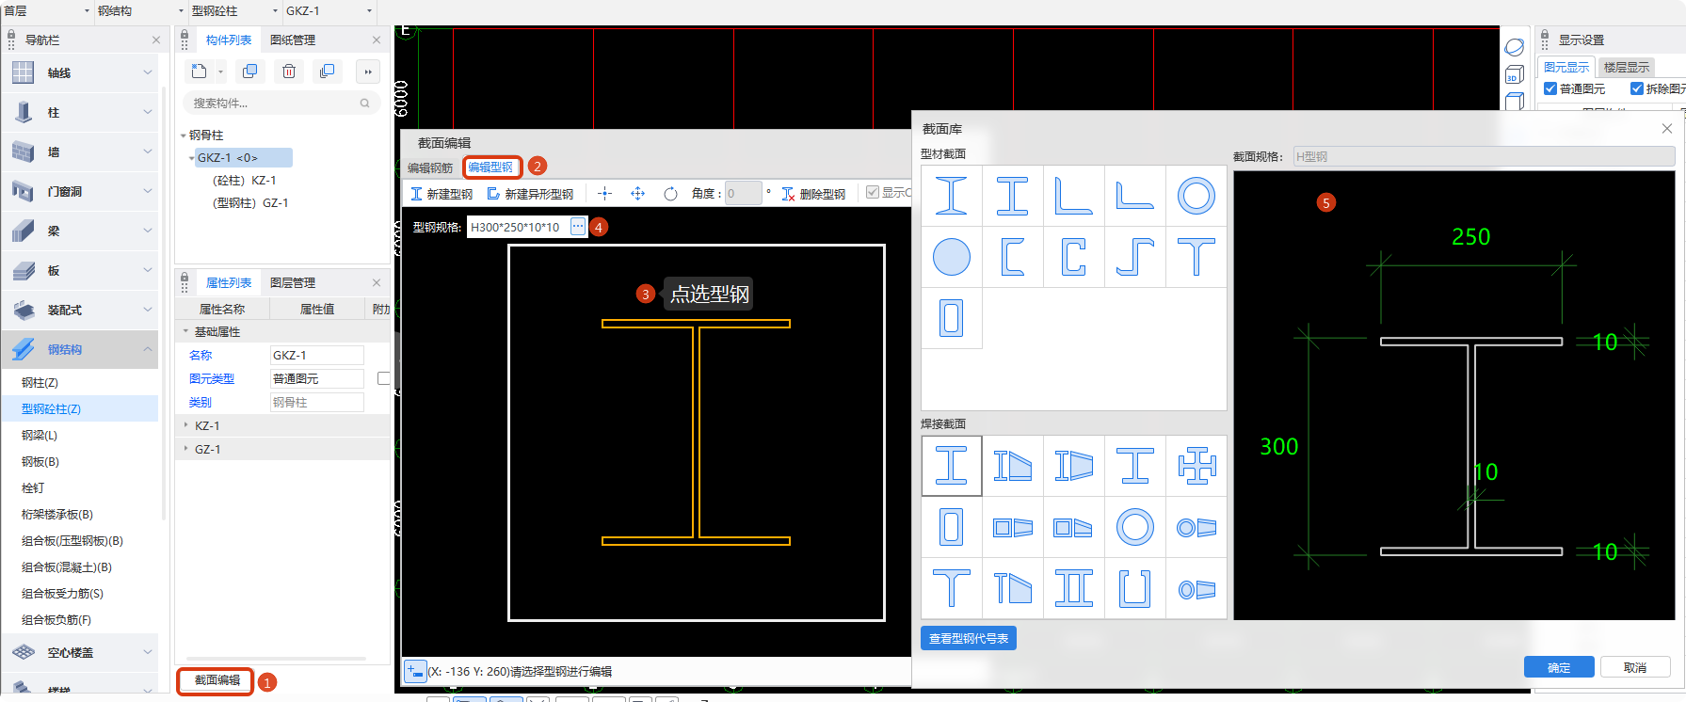Collapse the 基础属性 property group
This screenshot has height=702, width=1686.
185,331
